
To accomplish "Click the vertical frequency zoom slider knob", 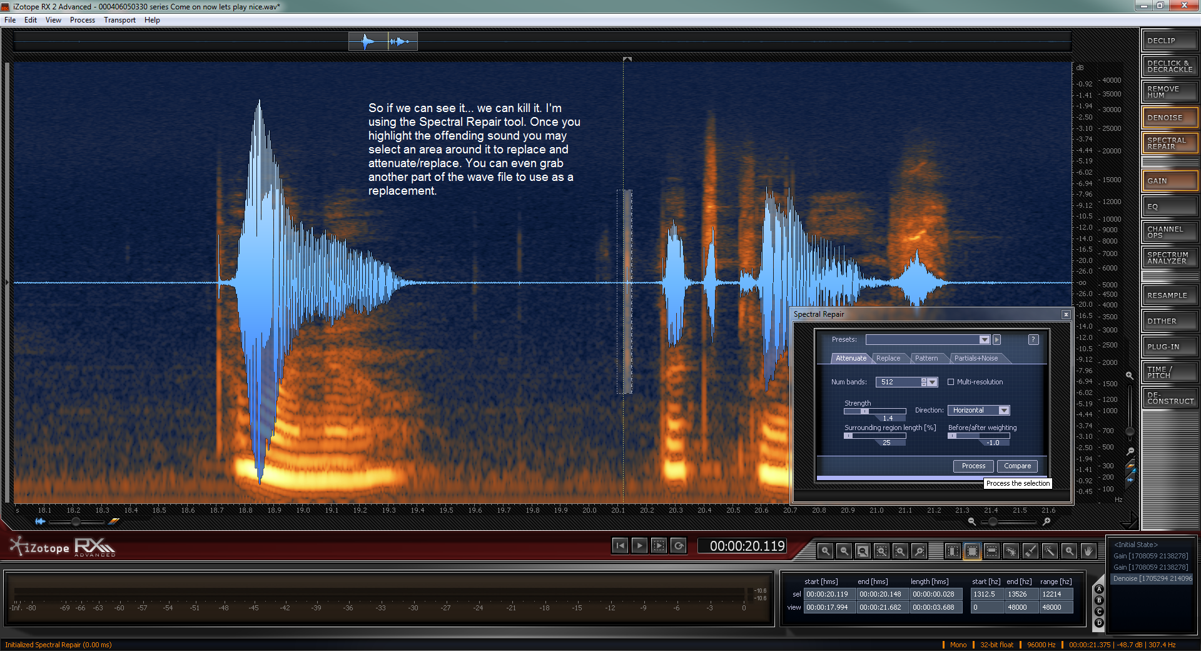I will [x=1130, y=431].
